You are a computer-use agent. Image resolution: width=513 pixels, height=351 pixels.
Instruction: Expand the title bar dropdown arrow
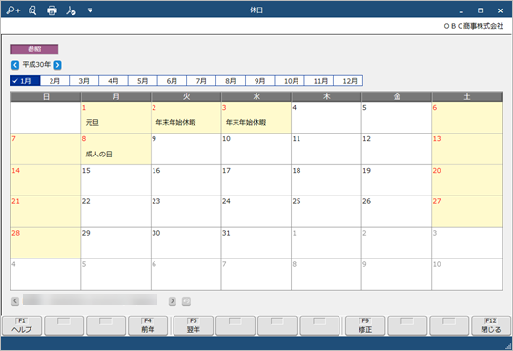(x=90, y=10)
